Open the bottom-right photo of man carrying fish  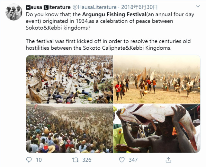(157, 128)
